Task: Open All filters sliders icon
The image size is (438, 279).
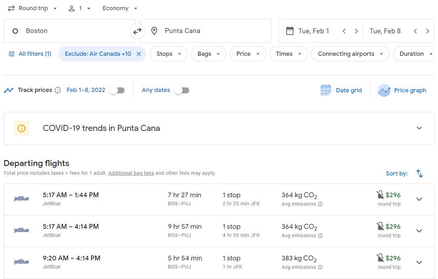Action: coord(12,54)
